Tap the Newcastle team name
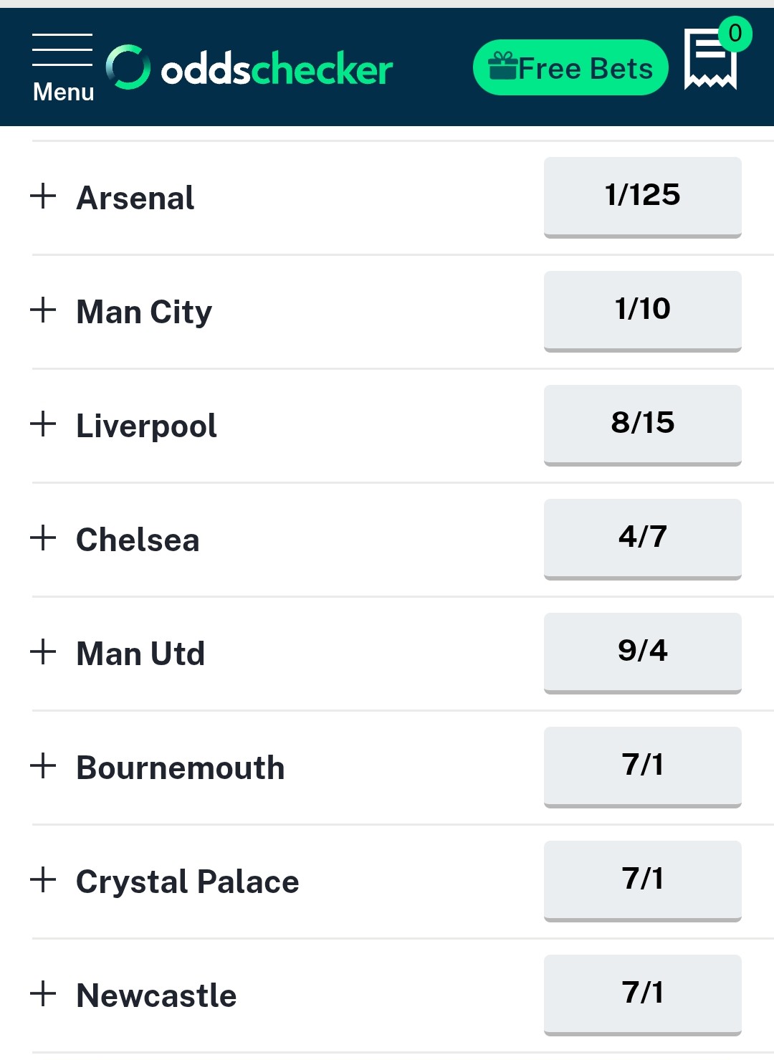This screenshot has width=774, height=1060. coord(156,995)
